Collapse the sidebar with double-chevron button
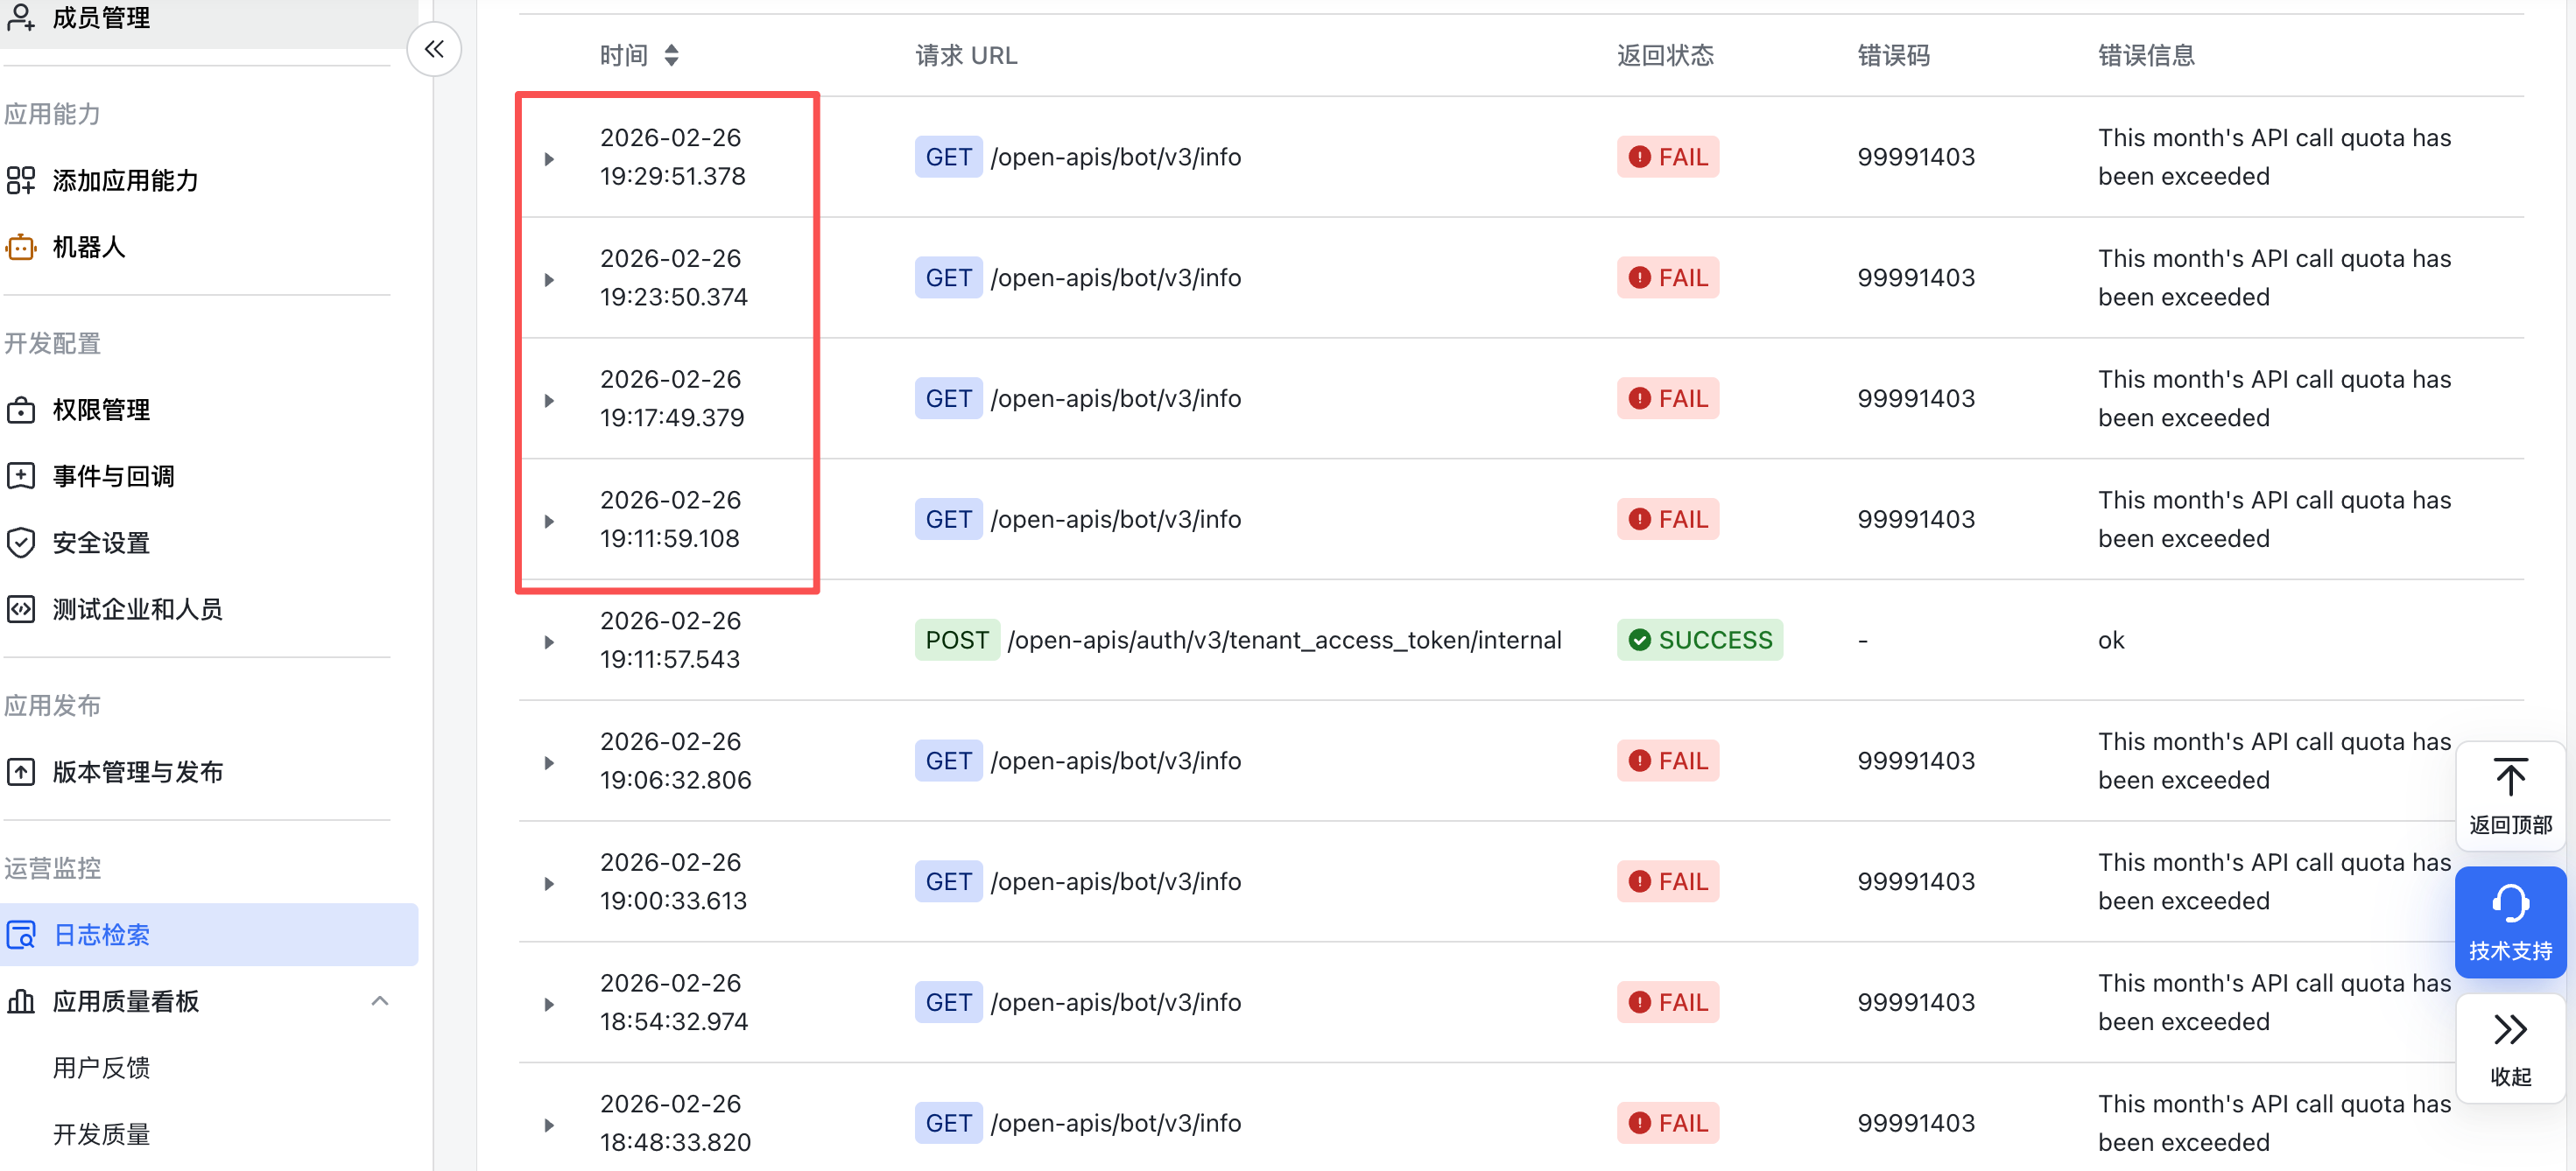 click(x=434, y=49)
